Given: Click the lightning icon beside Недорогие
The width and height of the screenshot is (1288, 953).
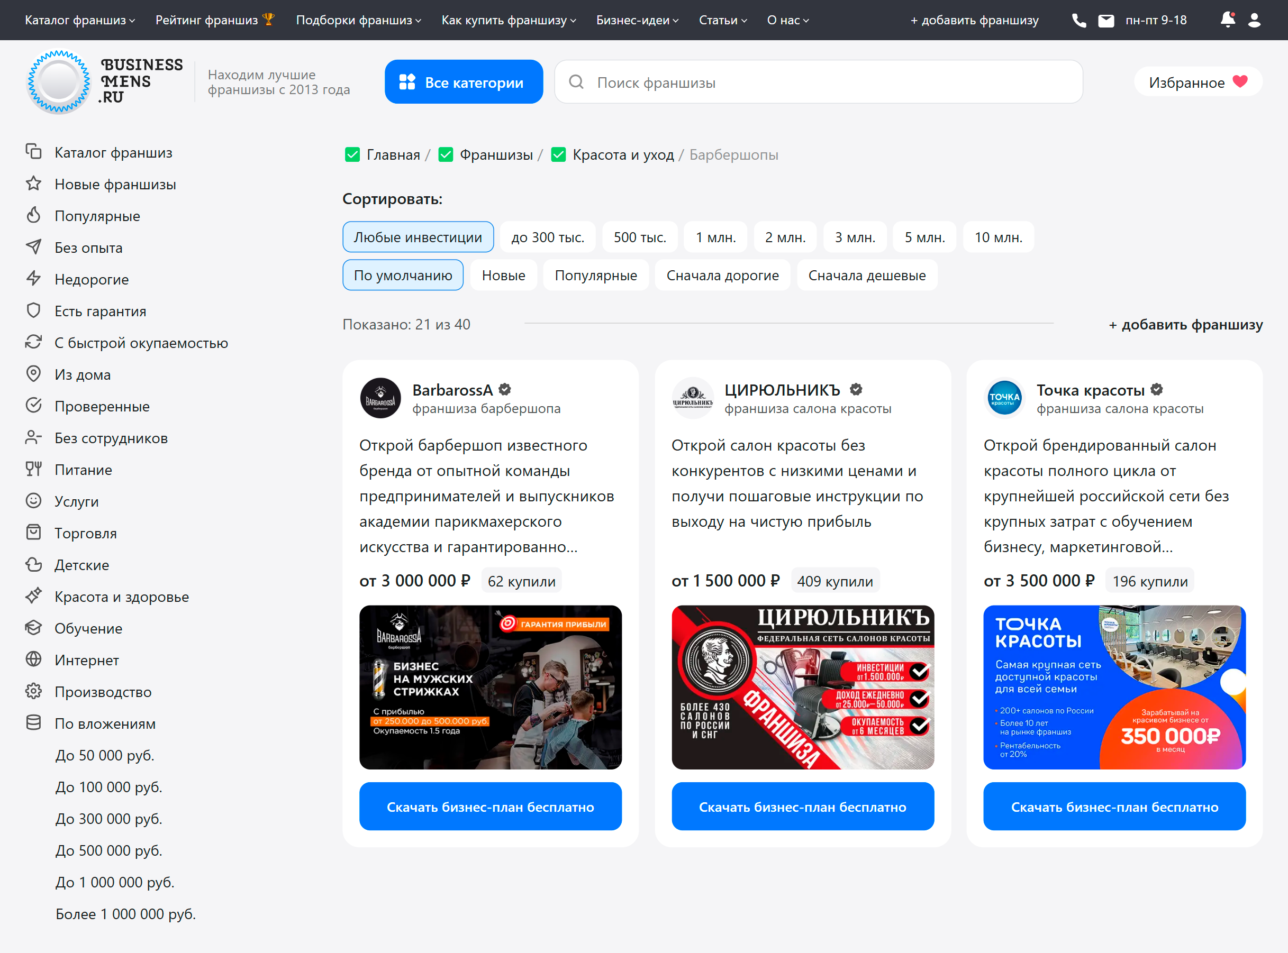Looking at the screenshot, I should coord(33,279).
